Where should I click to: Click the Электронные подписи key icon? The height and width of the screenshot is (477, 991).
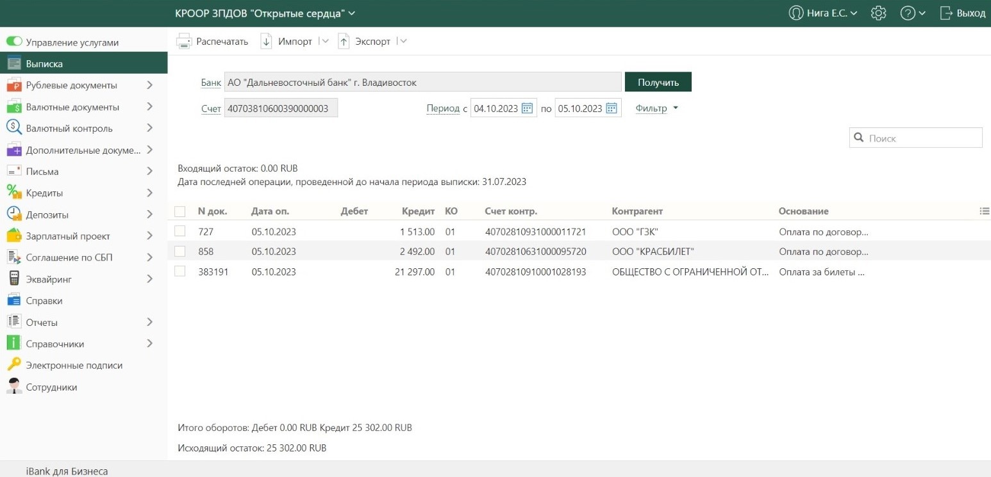[14, 365]
